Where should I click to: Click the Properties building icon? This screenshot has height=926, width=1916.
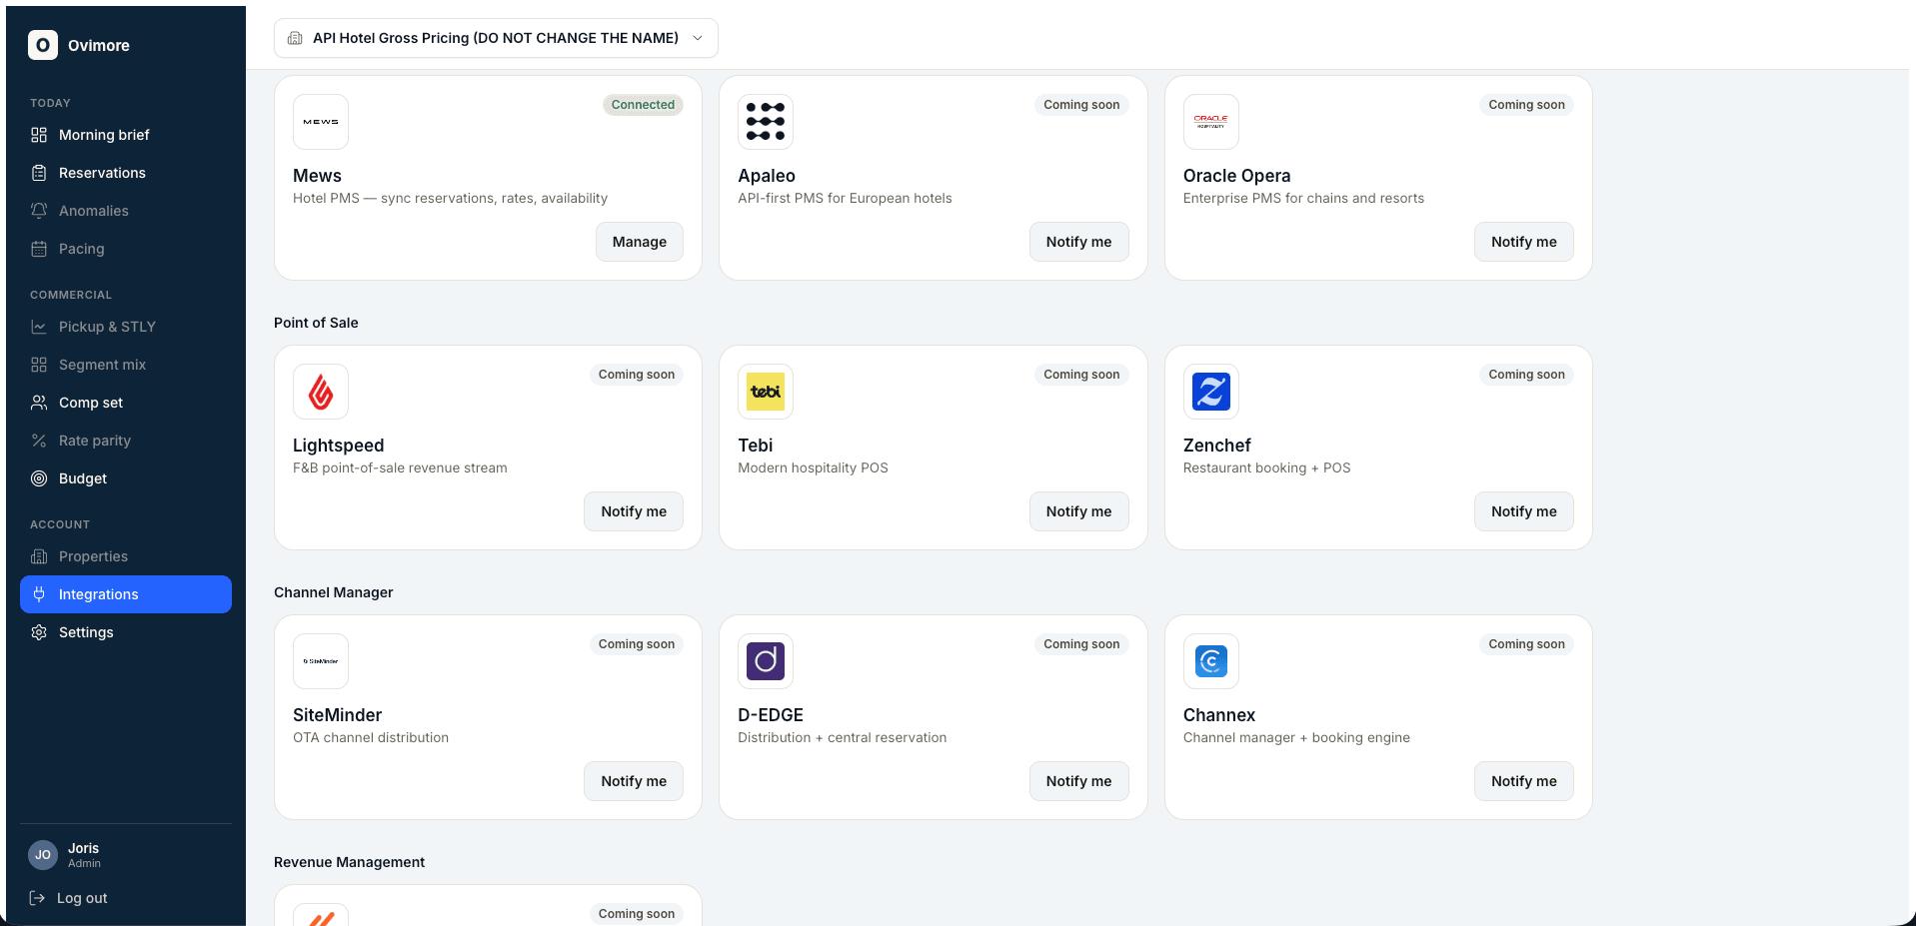pyautogui.click(x=39, y=556)
